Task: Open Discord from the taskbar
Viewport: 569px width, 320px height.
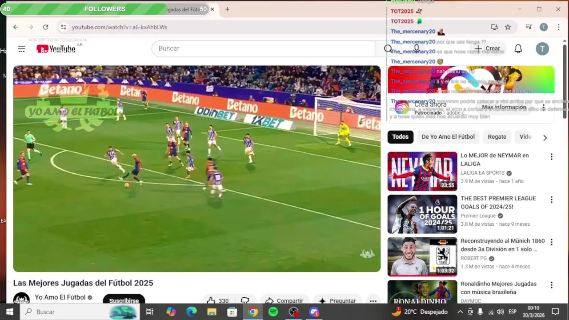Action: [x=314, y=312]
